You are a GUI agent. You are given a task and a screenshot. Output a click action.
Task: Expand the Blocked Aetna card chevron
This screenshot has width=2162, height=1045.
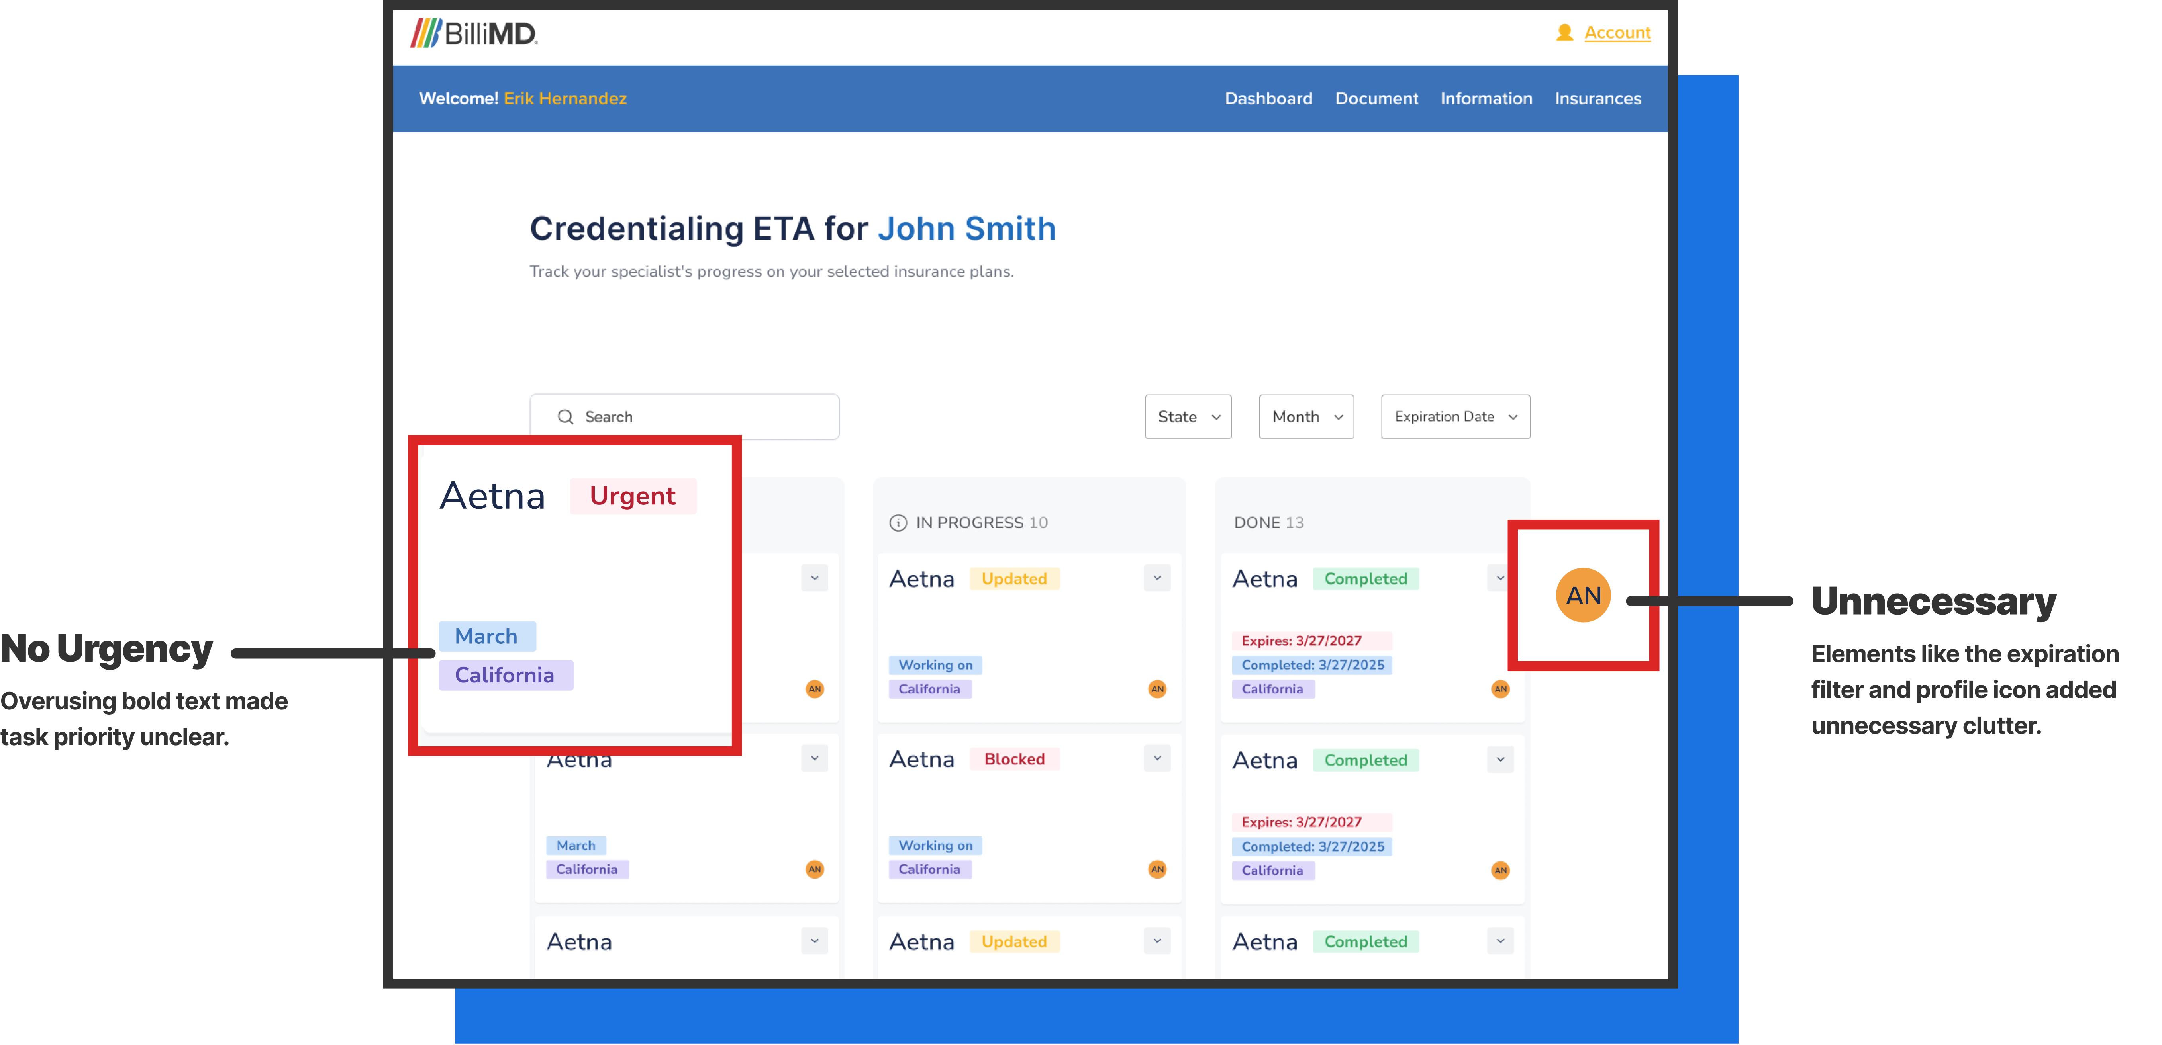[x=1156, y=758]
